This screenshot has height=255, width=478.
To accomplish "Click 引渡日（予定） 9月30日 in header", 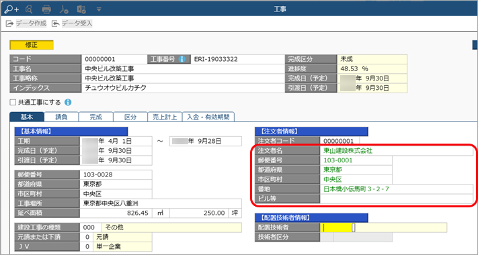I will pos(372,88).
